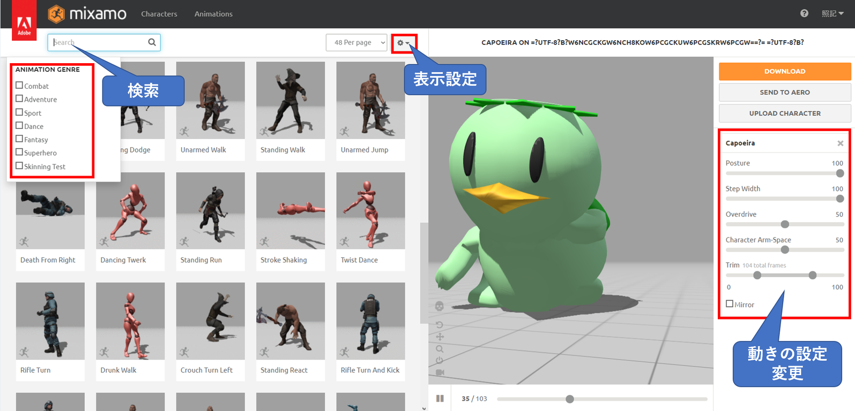Click the zoom magnifier icon in viewer

coord(440,349)
